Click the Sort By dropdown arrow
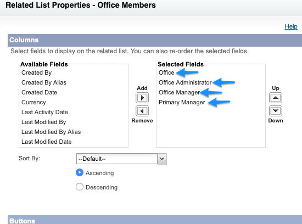The image size is (302, 224). [x=162, y=159]
